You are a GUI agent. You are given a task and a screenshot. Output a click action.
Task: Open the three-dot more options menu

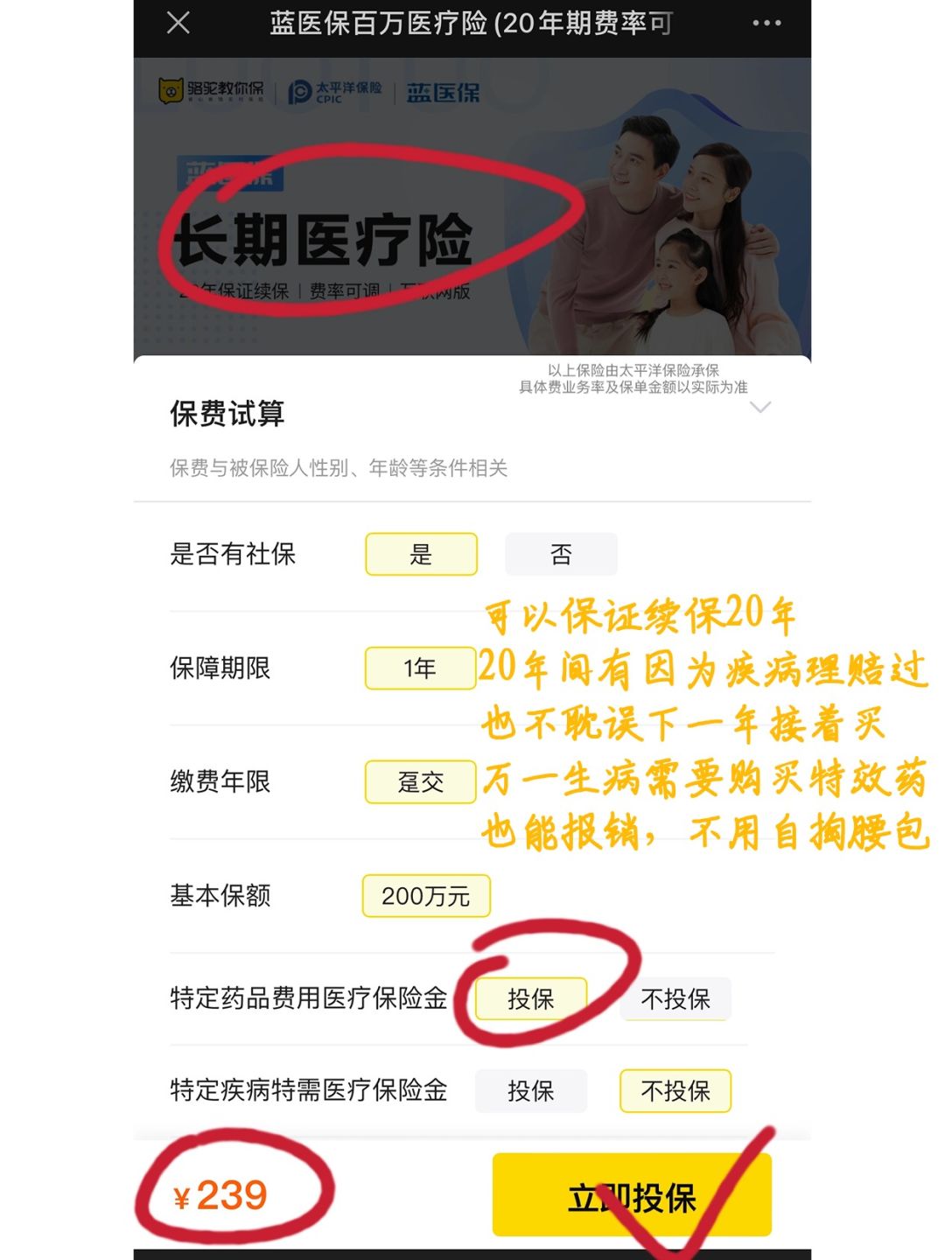[766, 24]
